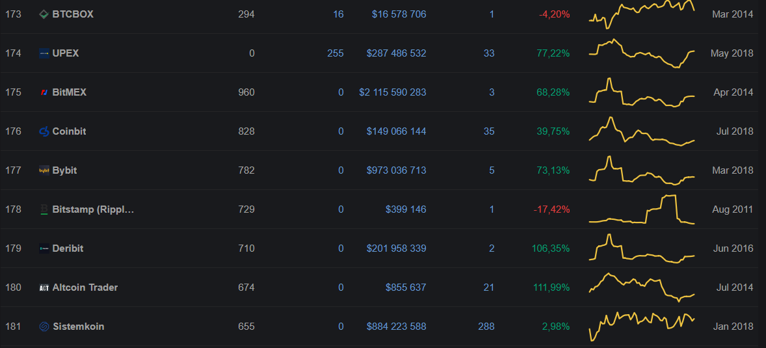Click rank number 181

(x=13, y=327)
